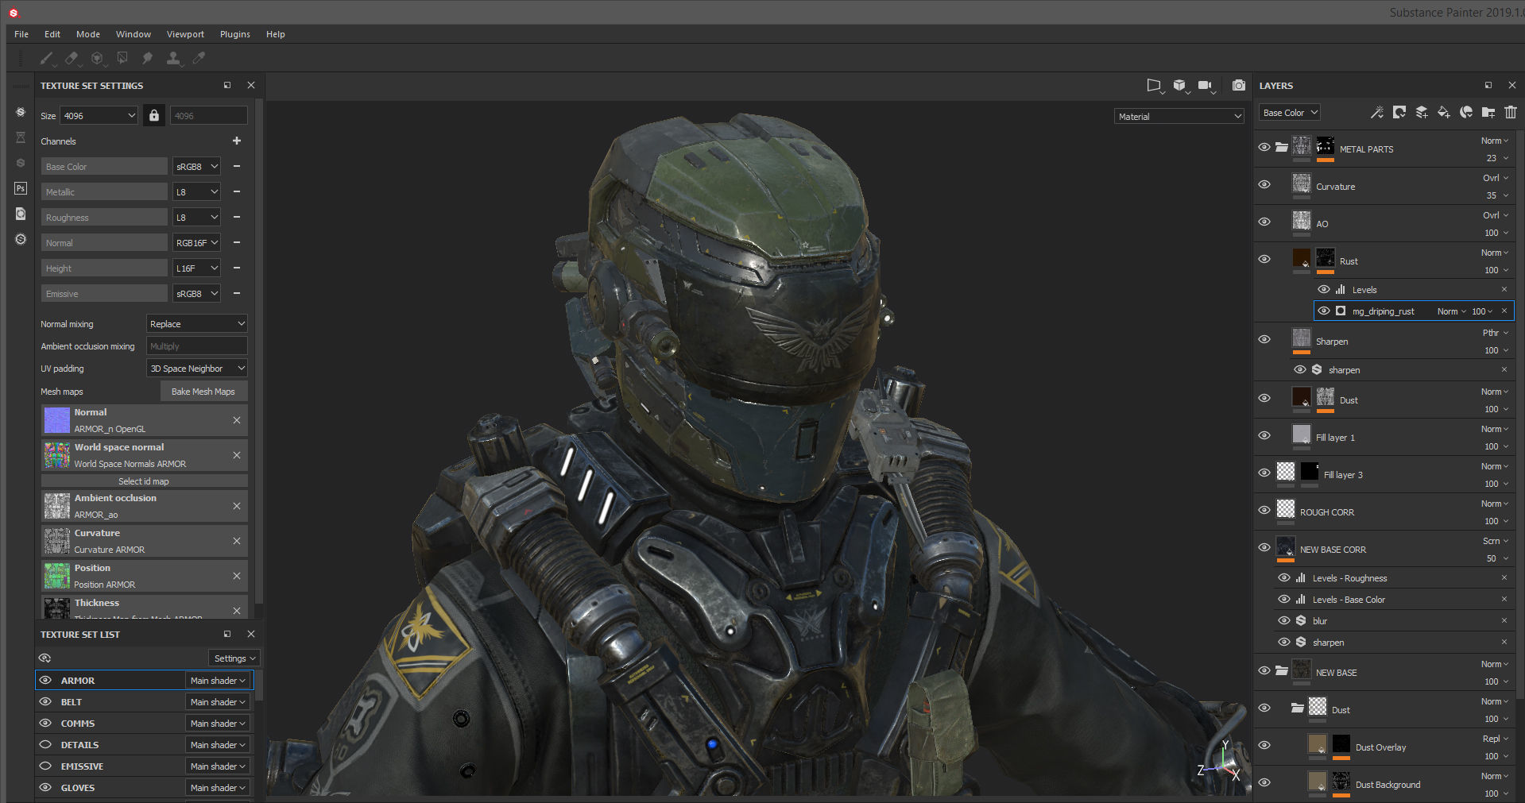This screenshot has width=1525, height=803.
Task: Click the Fill layer 3 black mask thumbnail
Action: pos(1310,472)
